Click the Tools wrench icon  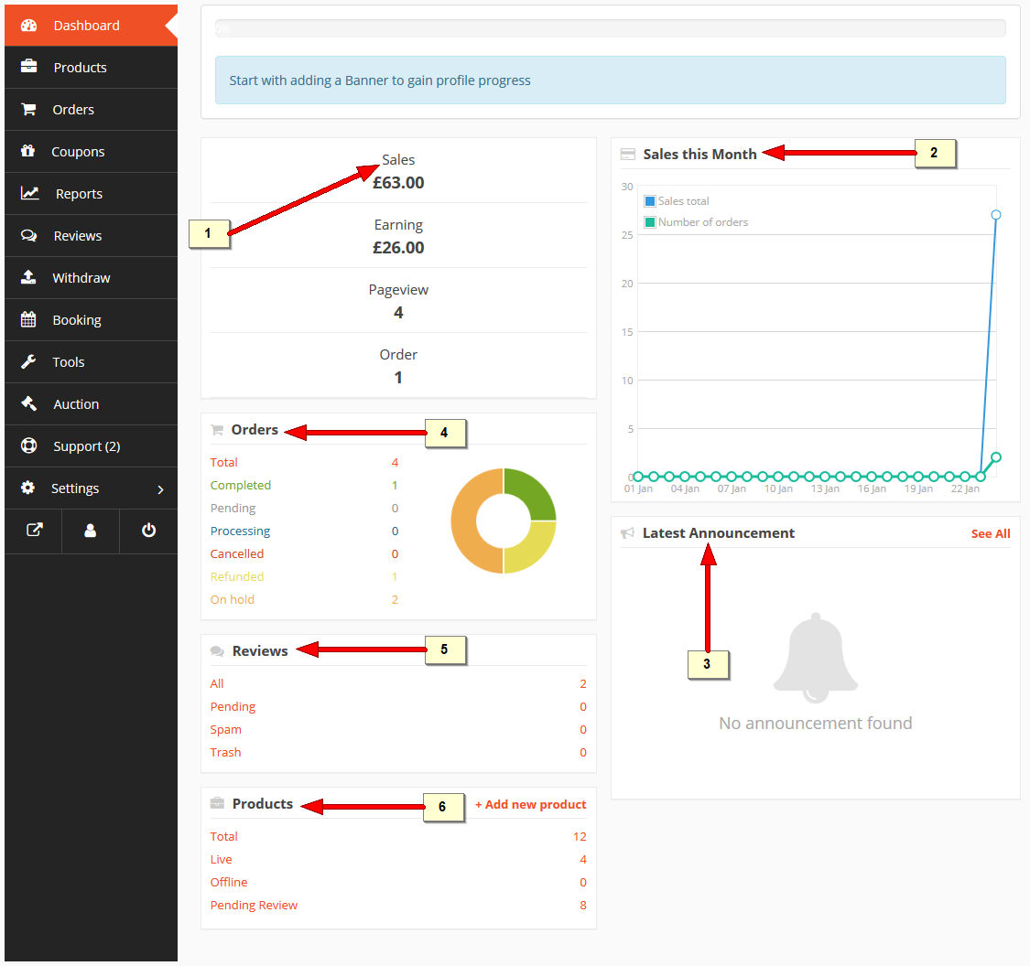point(28,361)
